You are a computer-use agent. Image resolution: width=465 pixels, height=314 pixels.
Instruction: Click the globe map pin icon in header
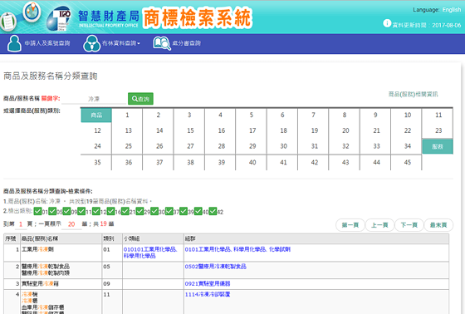pos(32,12)
